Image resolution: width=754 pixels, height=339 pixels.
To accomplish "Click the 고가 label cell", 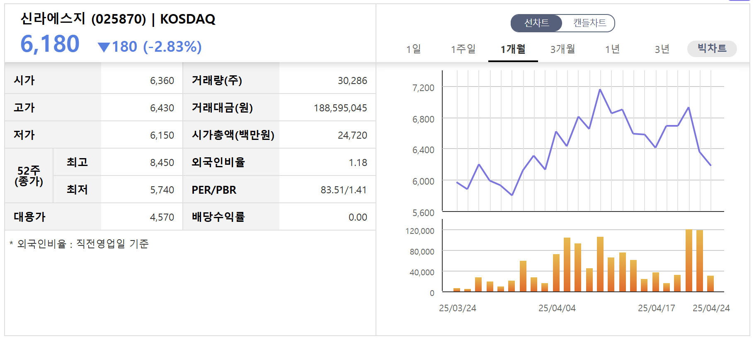I will pyautogui.click(x=53, y=108).
